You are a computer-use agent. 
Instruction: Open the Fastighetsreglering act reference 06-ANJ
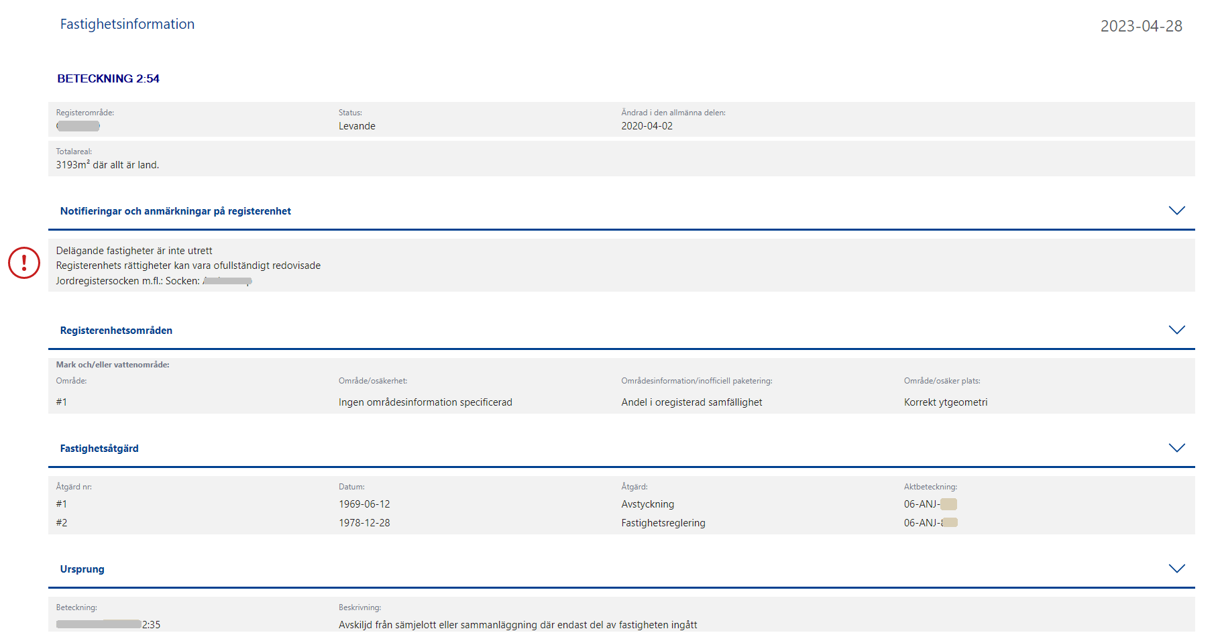pyautogui.click(x=930, y=523)
